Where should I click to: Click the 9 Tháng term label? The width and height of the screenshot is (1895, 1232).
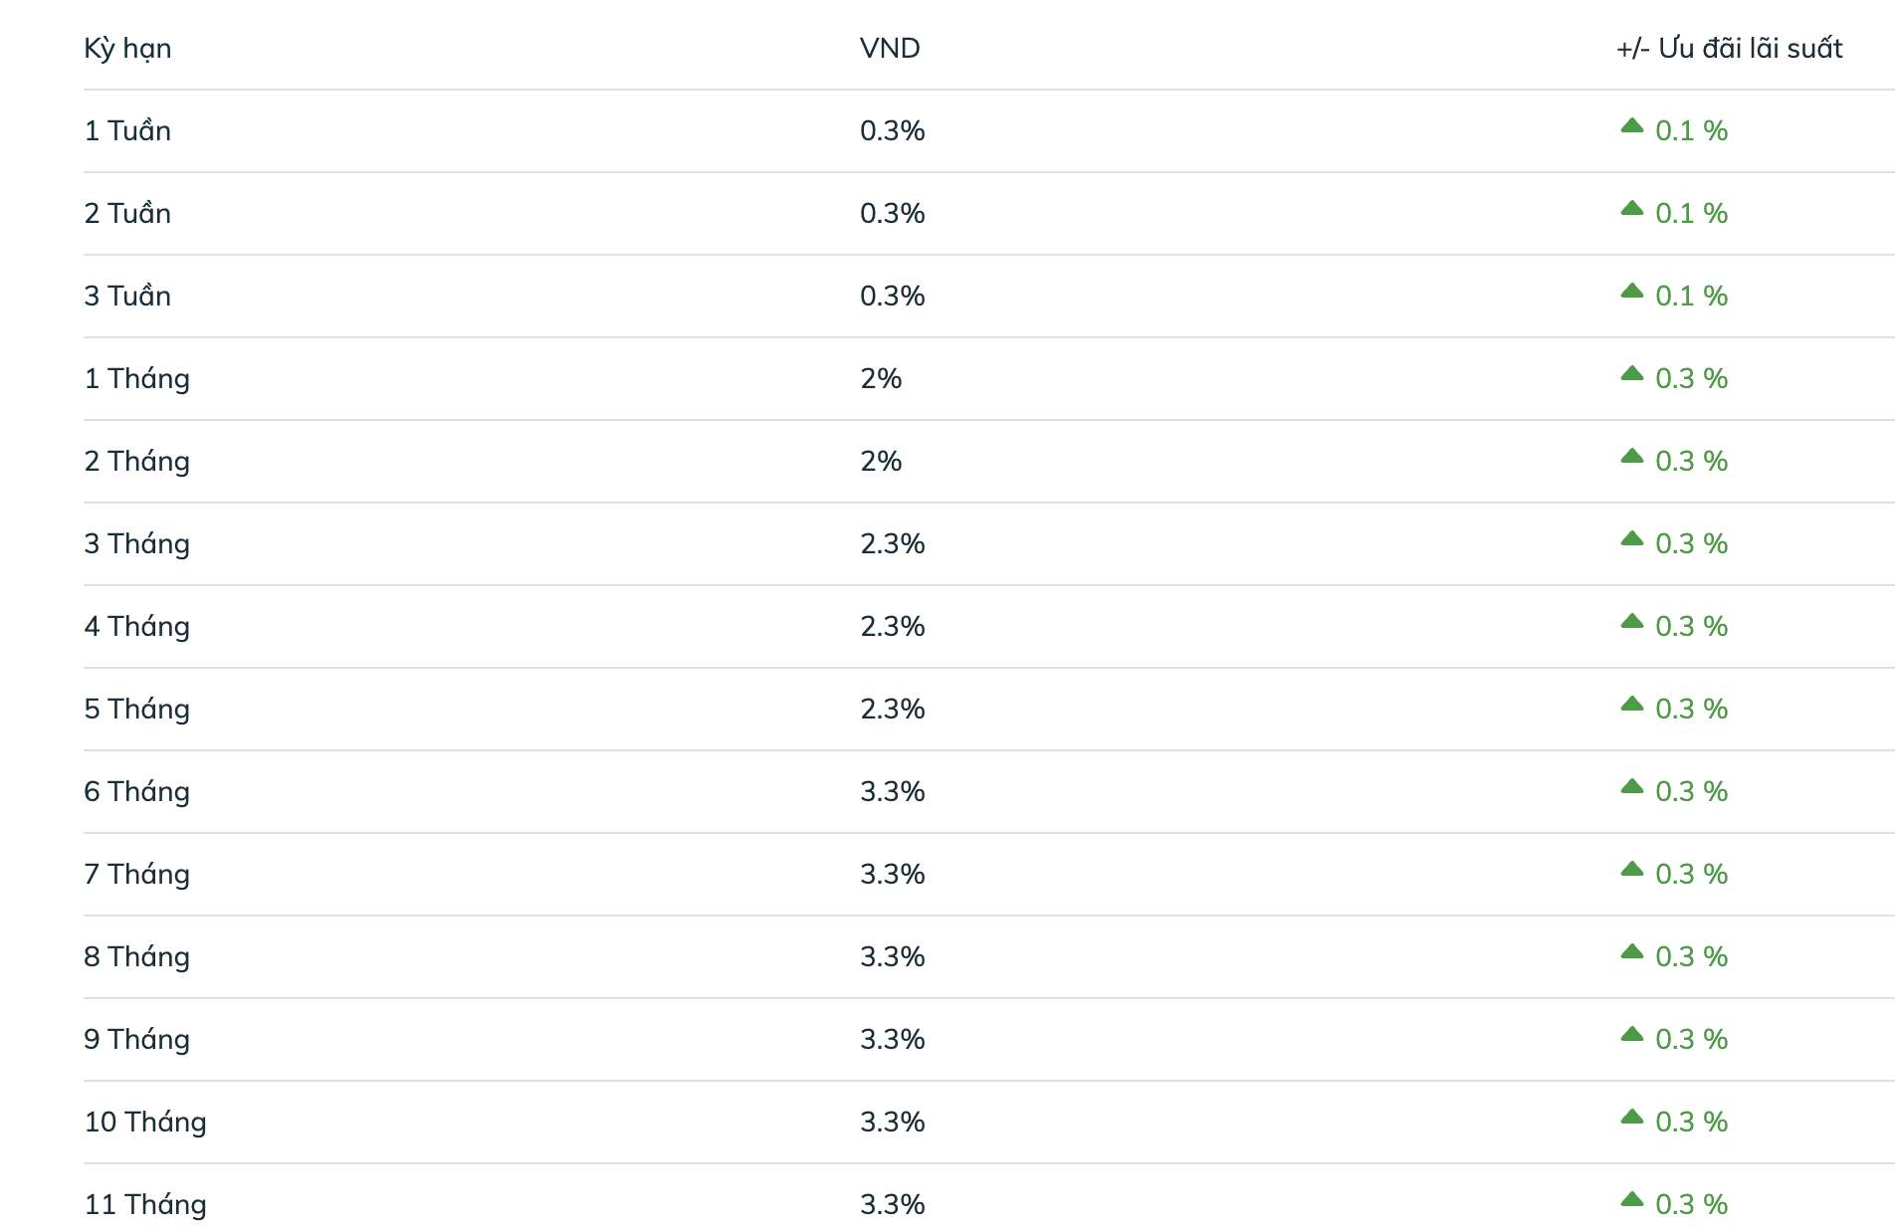(x=136, y=1040)
